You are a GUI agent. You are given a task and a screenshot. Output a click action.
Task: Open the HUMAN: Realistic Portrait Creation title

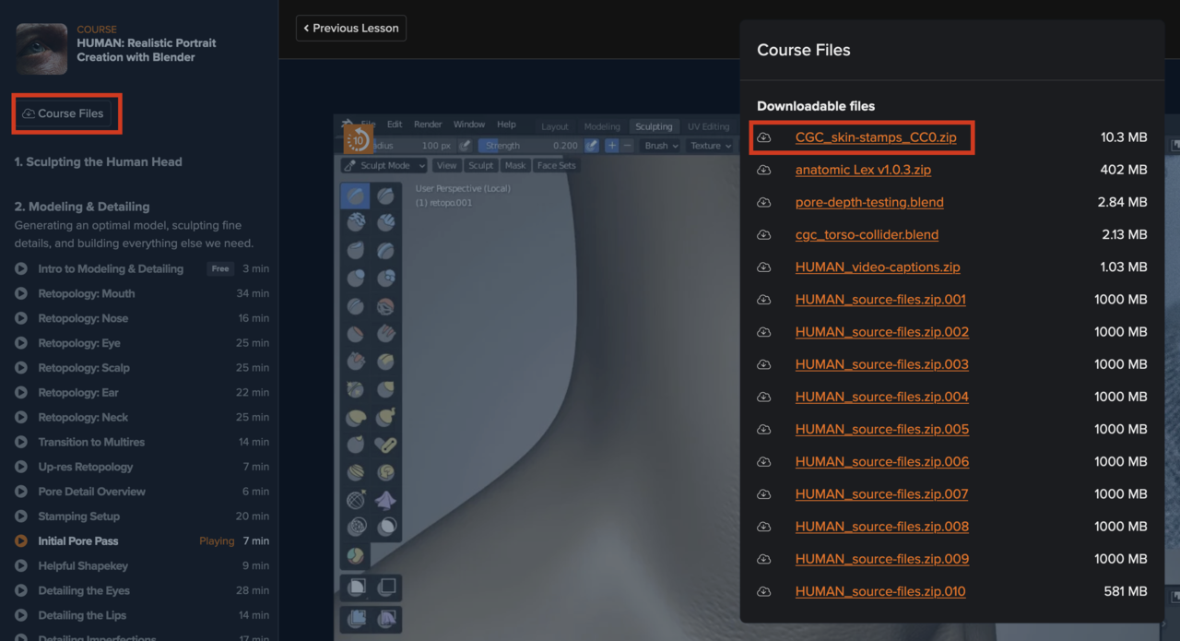[147, 50]
